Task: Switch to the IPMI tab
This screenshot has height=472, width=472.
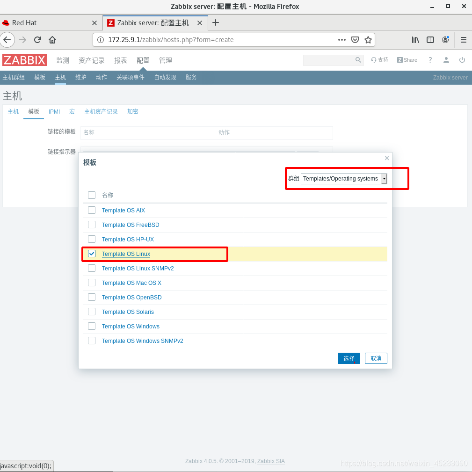Action: pos(54,112)
